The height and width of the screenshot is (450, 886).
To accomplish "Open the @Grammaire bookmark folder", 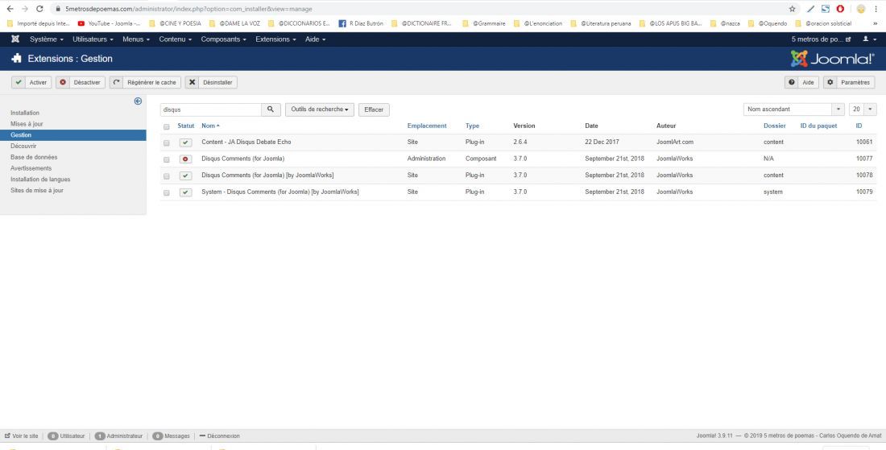I will [484, 23].
